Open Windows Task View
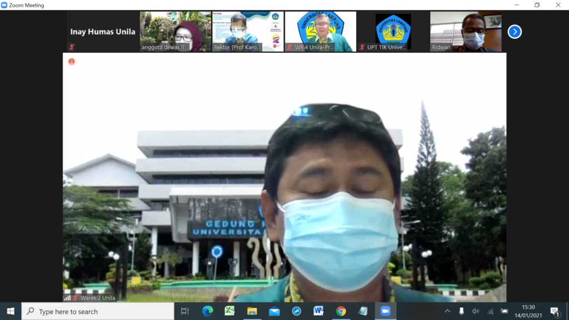This screenshot has height=320, width=569. click(185, 311)
